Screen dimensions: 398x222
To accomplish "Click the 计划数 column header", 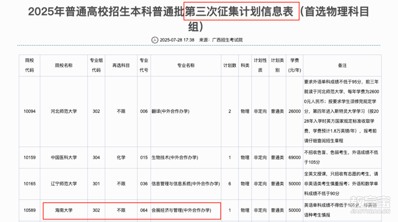I will click(x=230, y=65).
